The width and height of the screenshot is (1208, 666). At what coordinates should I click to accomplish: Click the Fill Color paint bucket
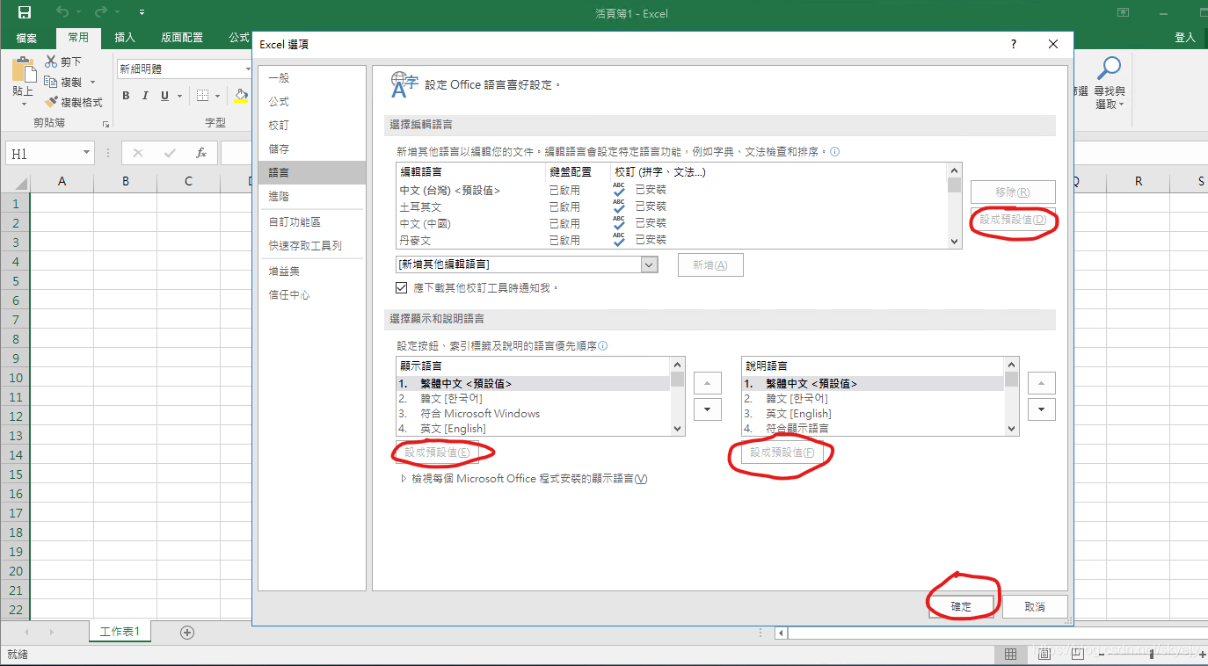pyautogui.click(x=241, y=96)
